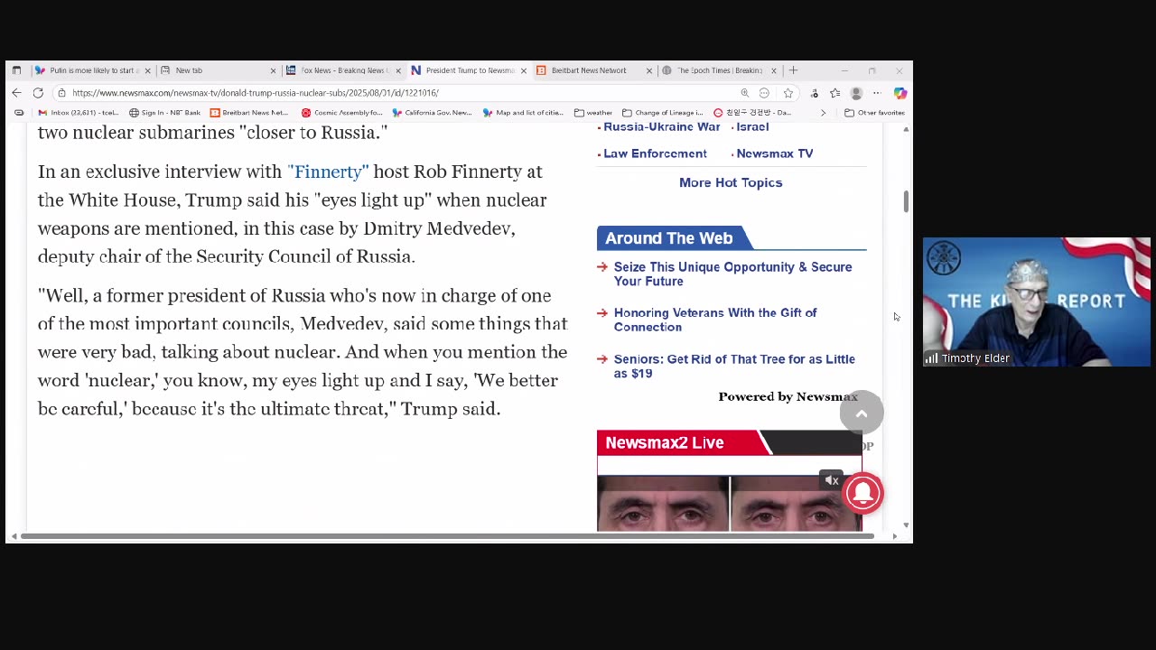1156x650 pixels.
Task: Open the Korean-titled Da... bookmark
Action: pos(752,113)
